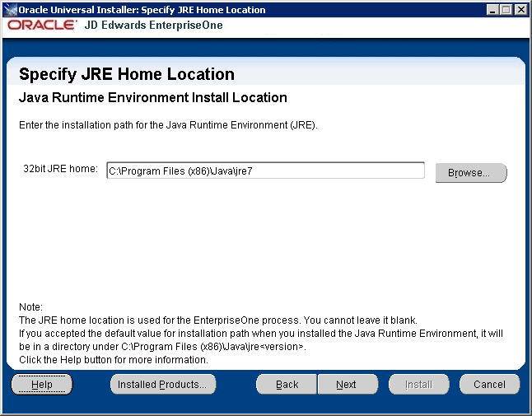Open the Installed Products dialog
532x416 pixels.
(x=163, y=384)
